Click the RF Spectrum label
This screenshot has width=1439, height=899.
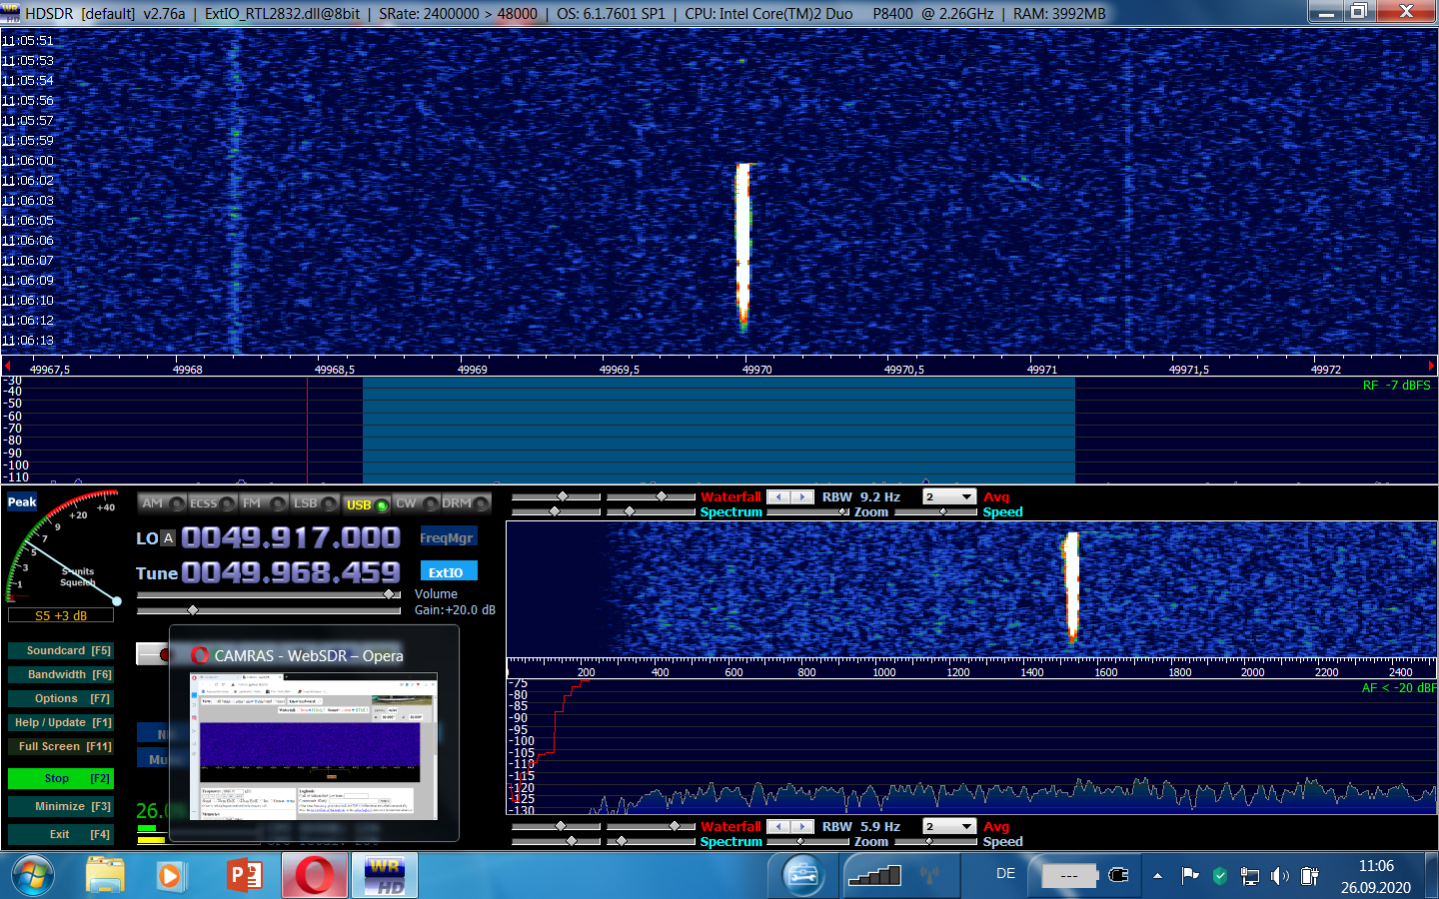click(730, 512)
